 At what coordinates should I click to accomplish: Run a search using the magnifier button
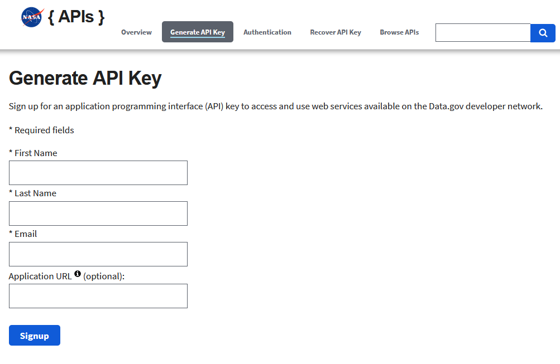pos(542,33)
